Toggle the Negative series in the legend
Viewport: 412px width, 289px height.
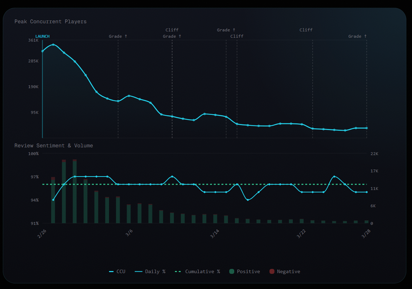coord(285,271)
